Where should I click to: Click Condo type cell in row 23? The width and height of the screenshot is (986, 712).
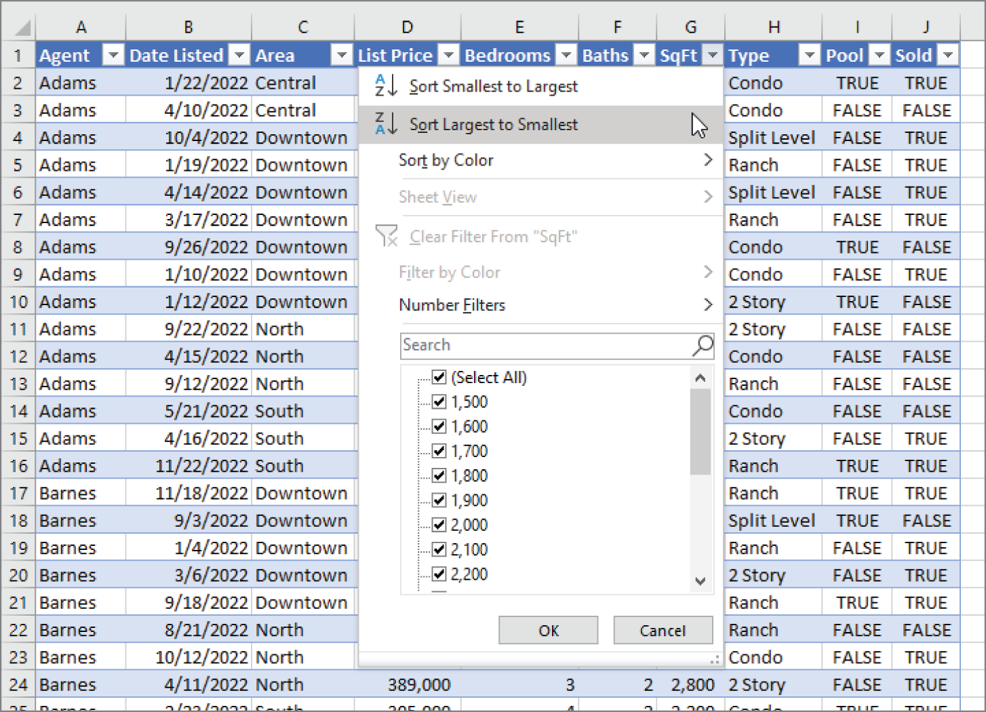(x=774, y=657)
